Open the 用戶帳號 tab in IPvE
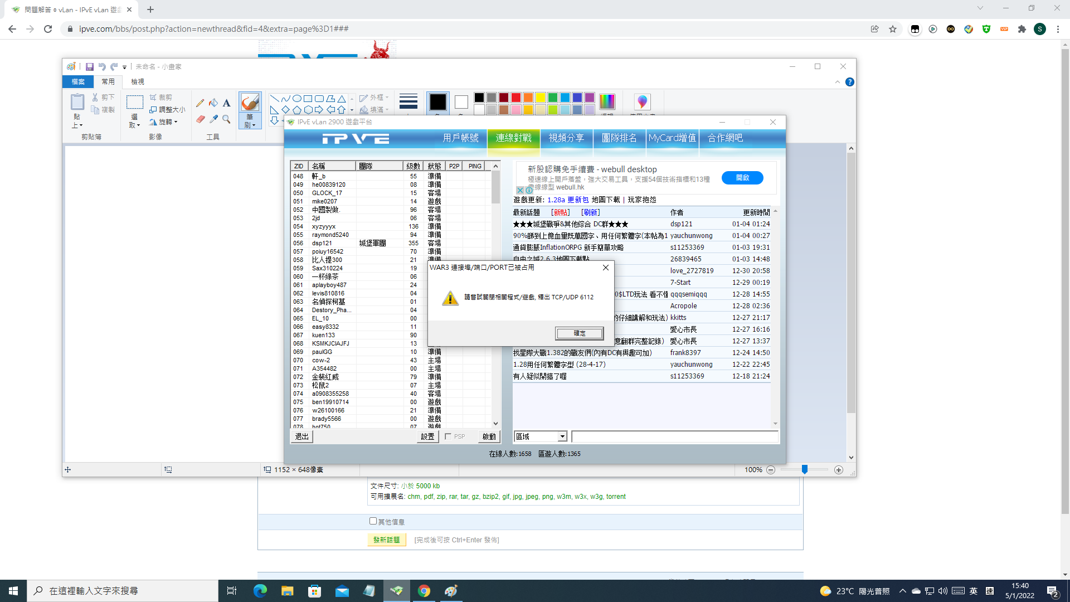This screenshot has height=602, width=1070. (x=460, y=138)
